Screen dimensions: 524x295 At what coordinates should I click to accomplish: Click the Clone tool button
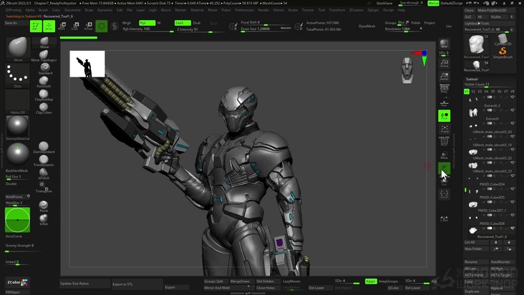(x=469, y=10)
